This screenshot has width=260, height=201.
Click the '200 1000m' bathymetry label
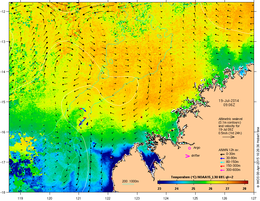tap(130, 181)
